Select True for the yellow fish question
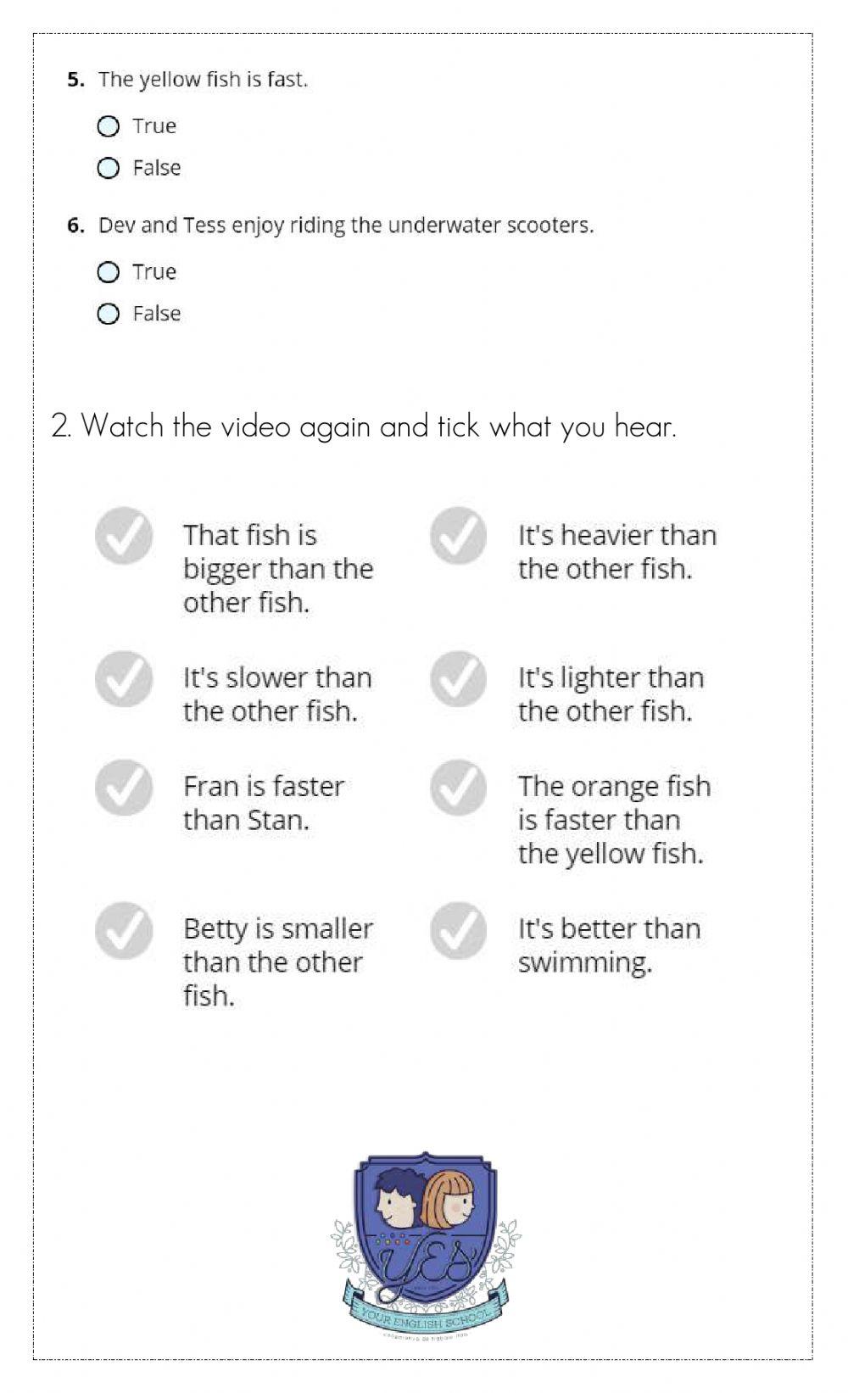Image resolution: width=848 pixels, height=1393 pixels. point(109,127)
